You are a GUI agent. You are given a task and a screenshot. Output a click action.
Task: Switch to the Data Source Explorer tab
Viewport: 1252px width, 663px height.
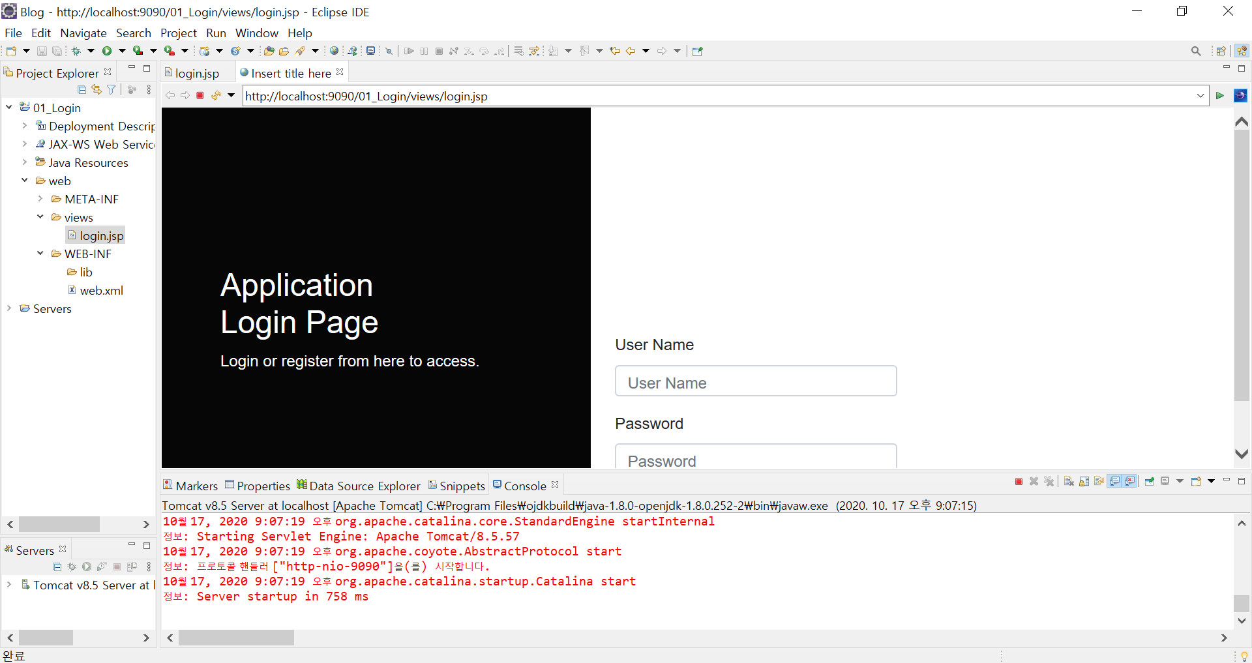359,486
